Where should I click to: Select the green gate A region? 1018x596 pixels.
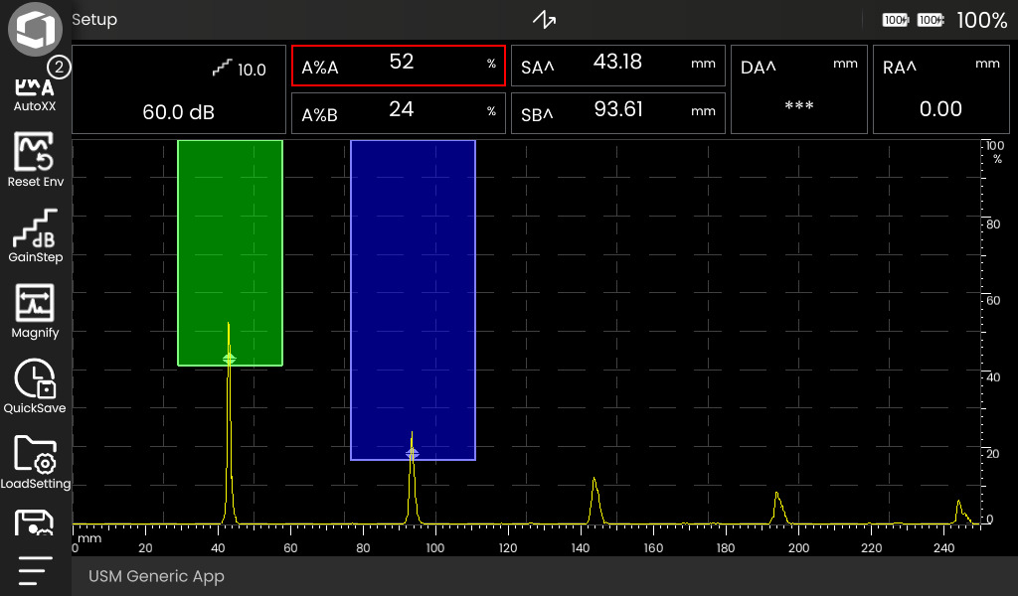tap(230, 253)
